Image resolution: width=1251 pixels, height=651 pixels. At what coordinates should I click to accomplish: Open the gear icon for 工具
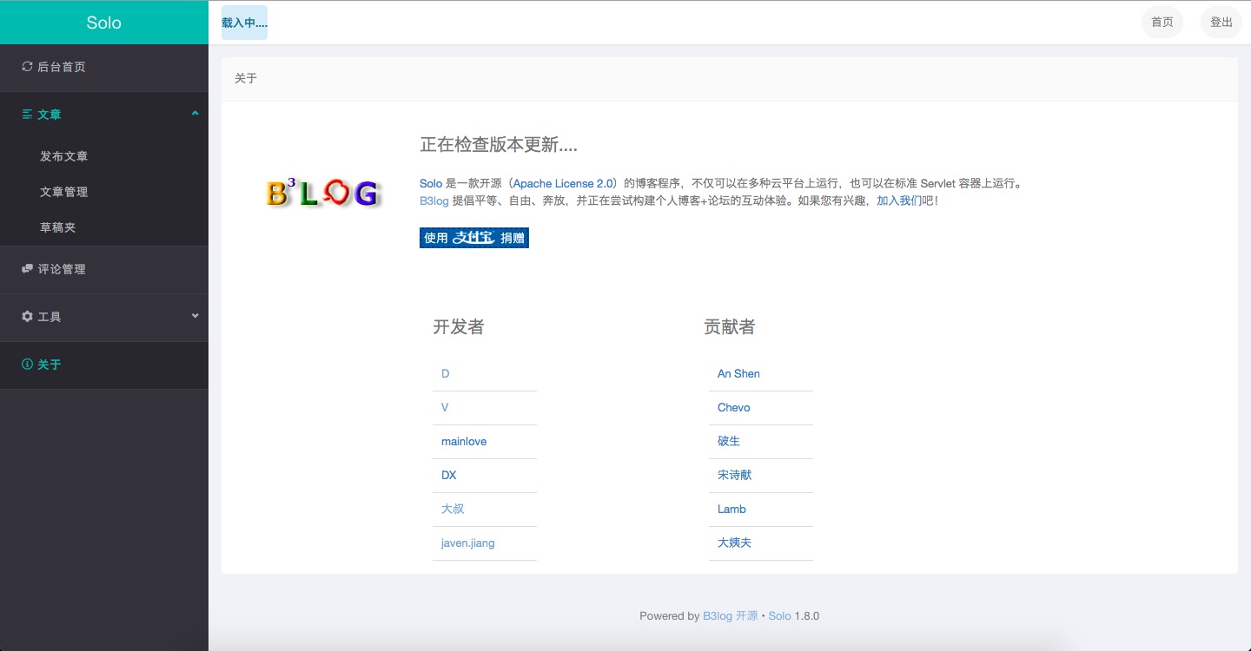pyautogui.click(x=27, y=317)
